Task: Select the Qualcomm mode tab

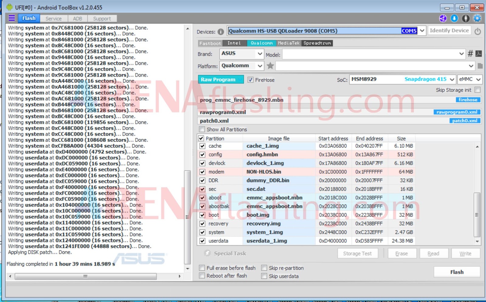Action: (262, 43)
